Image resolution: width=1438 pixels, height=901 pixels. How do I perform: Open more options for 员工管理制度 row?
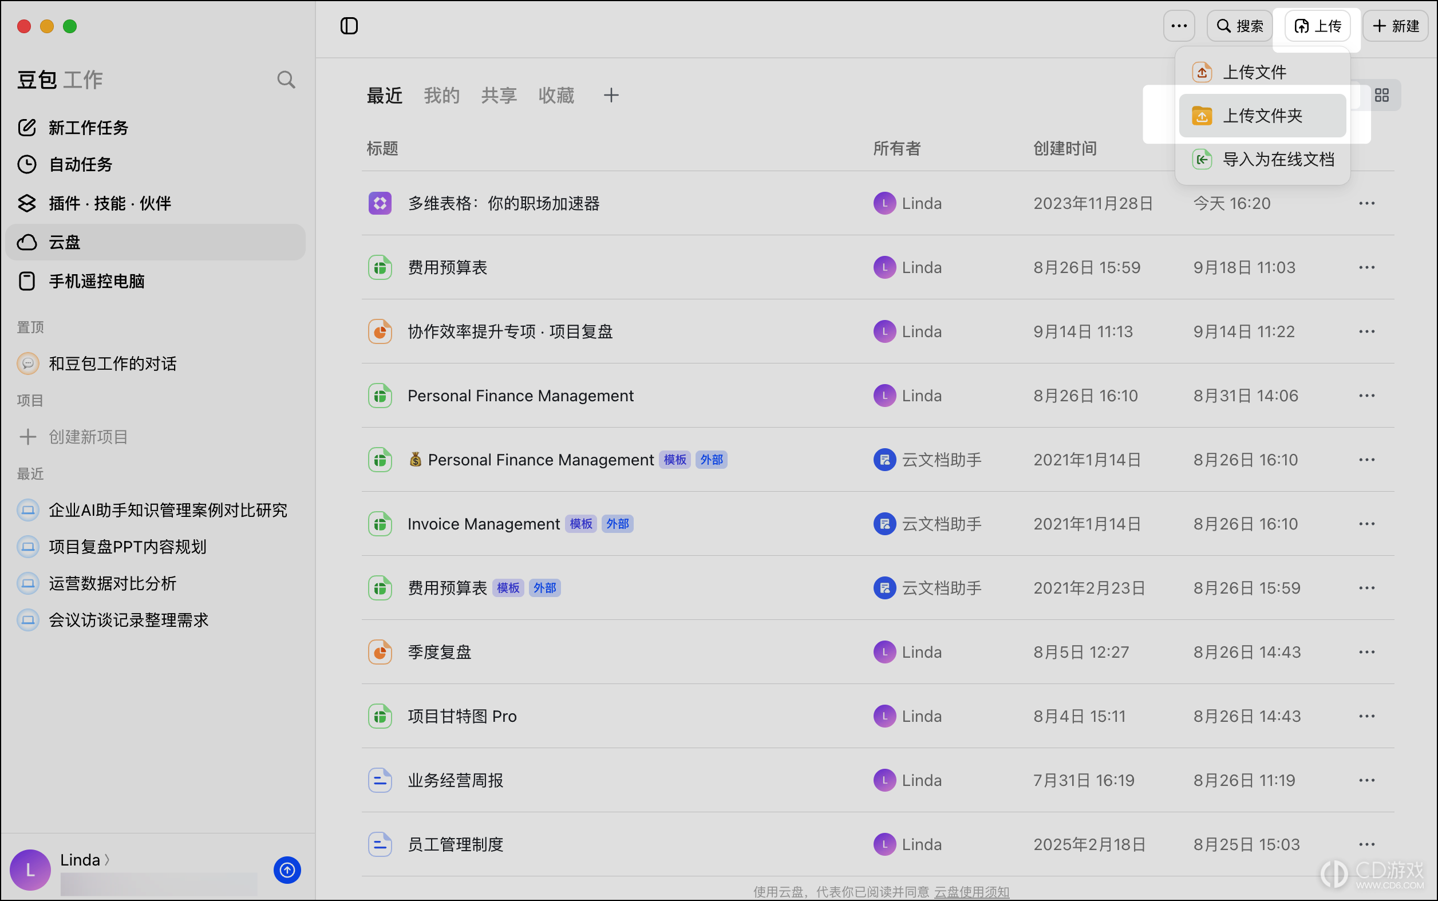pyautogui.click(x=1366, y=844)
